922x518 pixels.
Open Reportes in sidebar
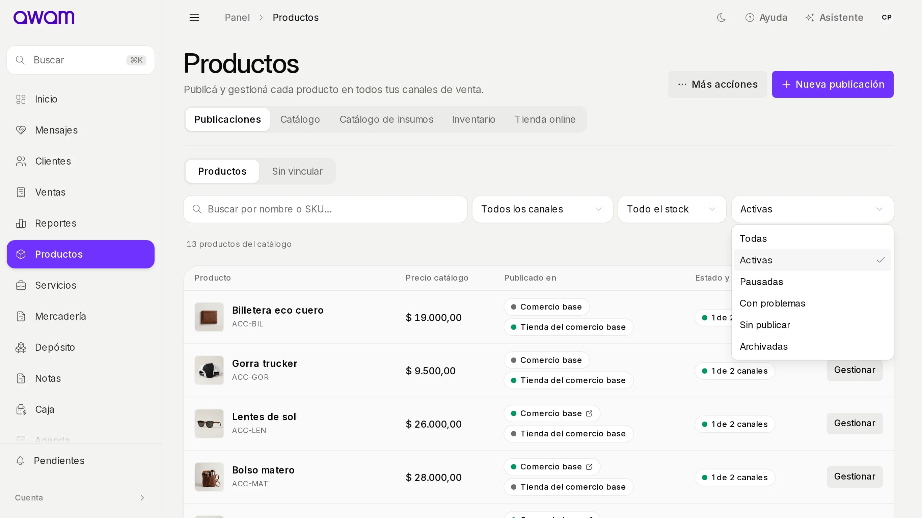click(x=81, y=223)
